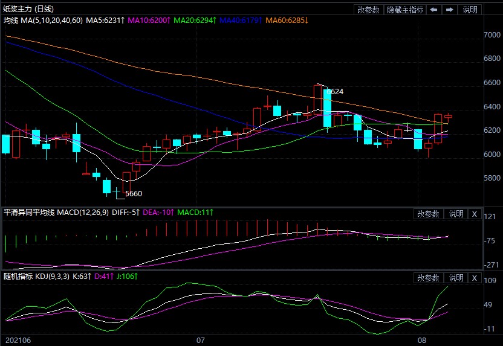This screenshot has height=346, width=503.
Task: Click the left arrow navigation icon
Action: click(x=433, y=10)
